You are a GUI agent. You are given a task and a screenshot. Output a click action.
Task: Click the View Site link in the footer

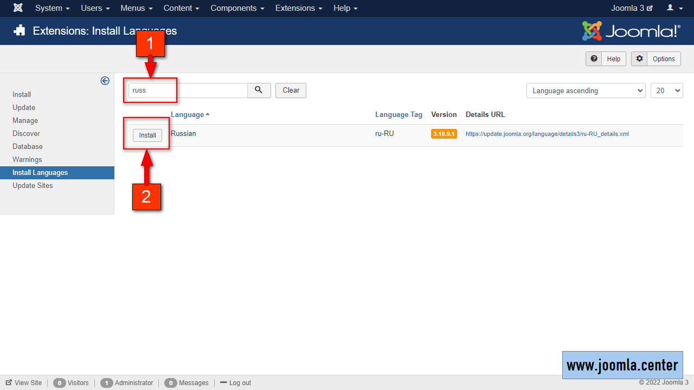24,383
